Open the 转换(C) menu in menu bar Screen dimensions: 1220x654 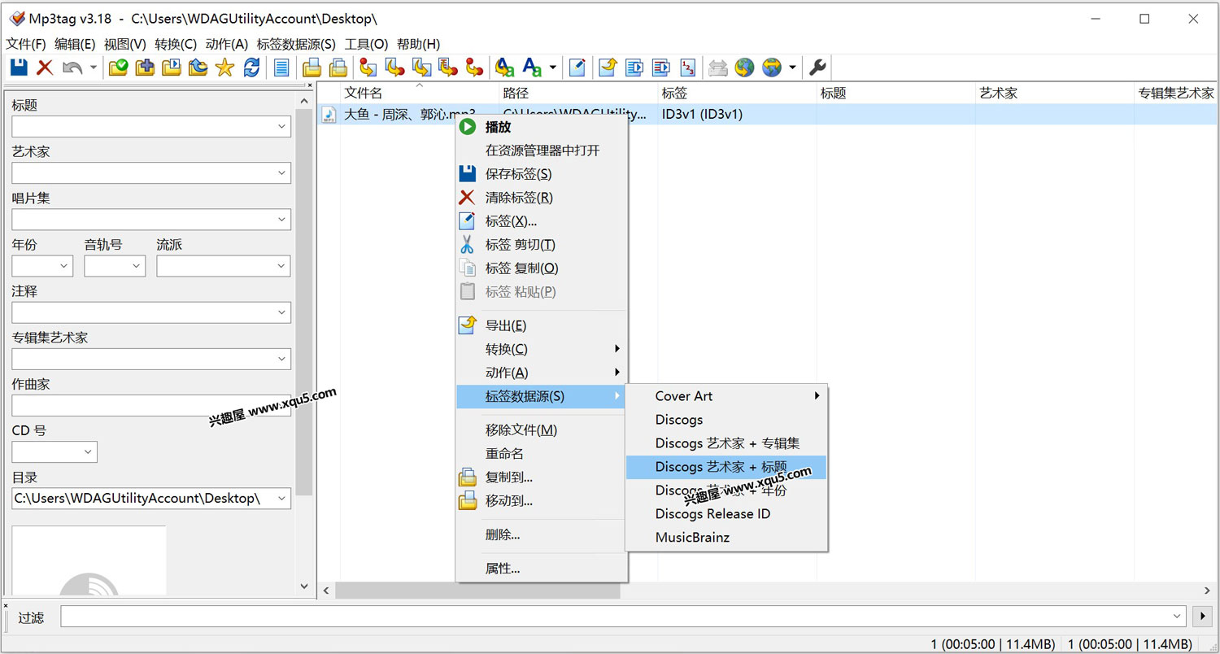point(176,44)
